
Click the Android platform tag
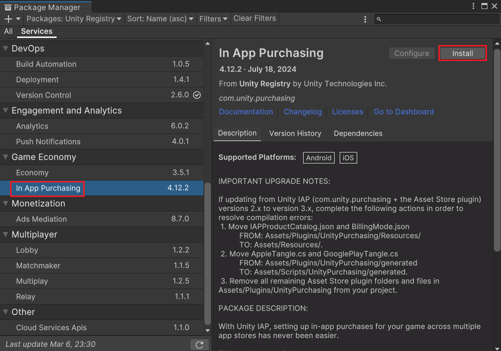point(319,158)
